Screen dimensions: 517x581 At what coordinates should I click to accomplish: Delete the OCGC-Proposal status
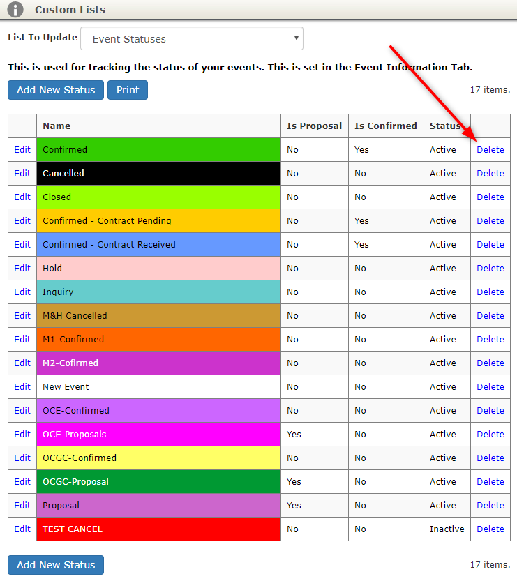coord(490,482)
